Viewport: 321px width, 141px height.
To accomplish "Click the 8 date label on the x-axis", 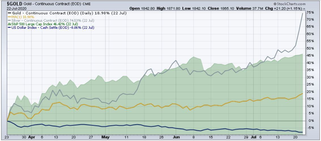I will pos(194,137).
